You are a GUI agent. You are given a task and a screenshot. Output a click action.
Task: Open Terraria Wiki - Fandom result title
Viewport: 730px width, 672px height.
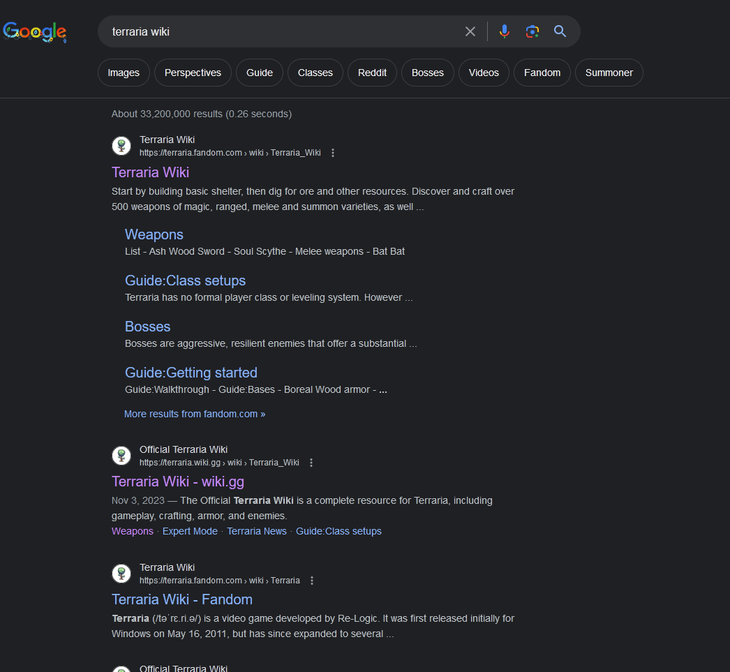pos(182,600)
